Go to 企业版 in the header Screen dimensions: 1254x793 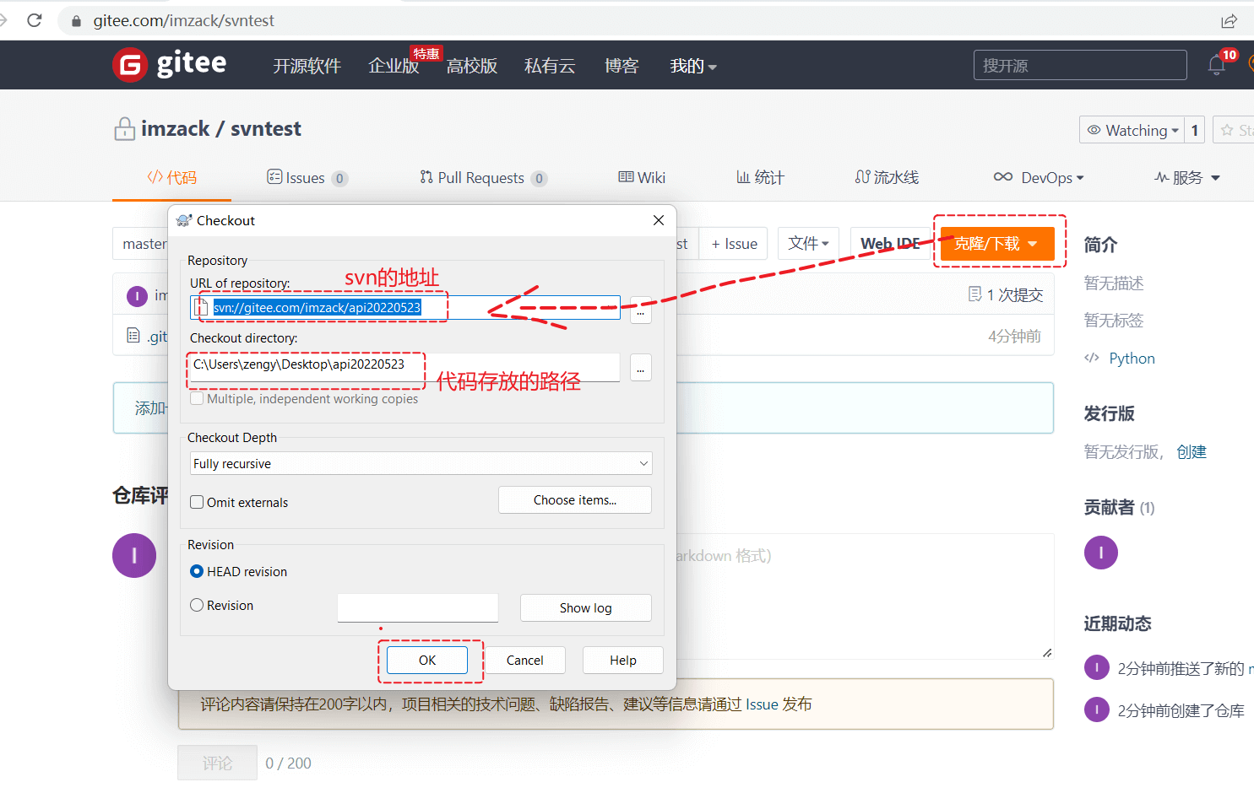[394, 66]
